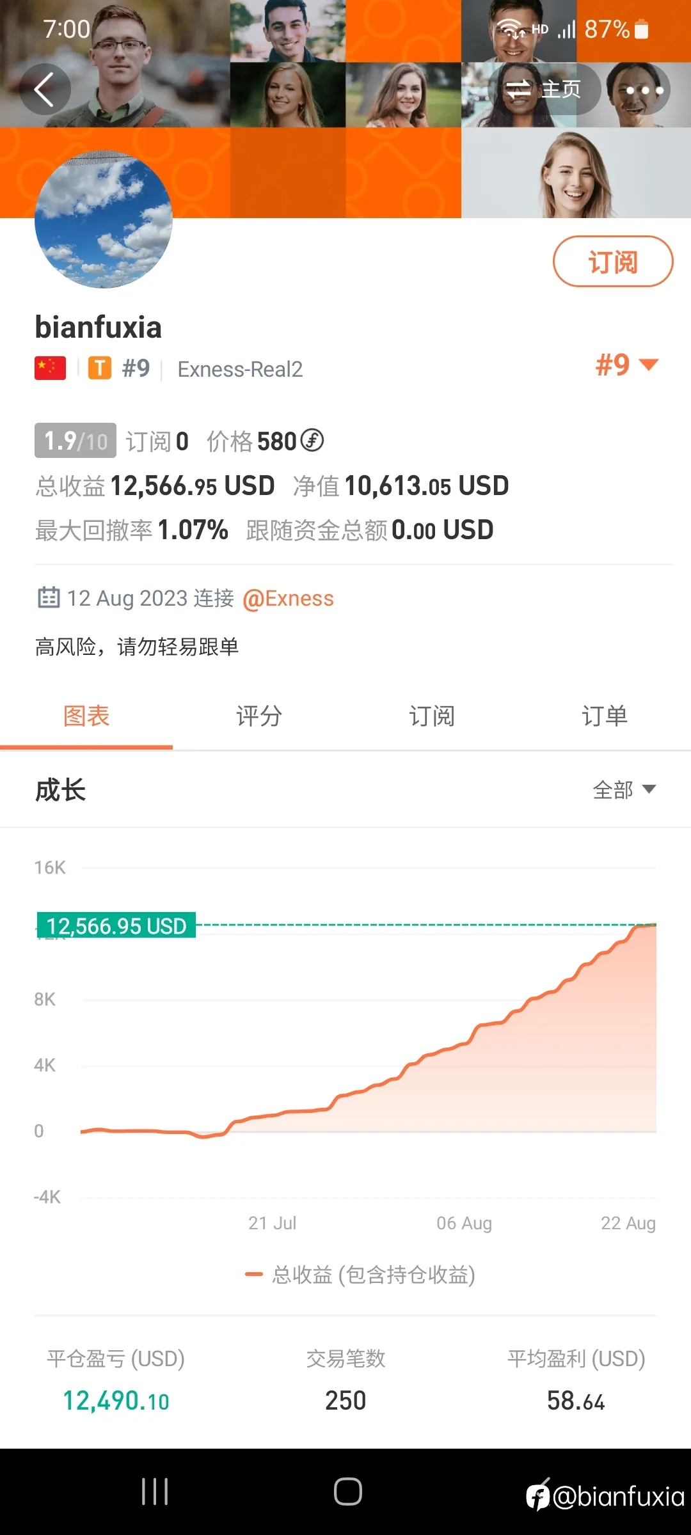Switch to the 订单 tab
Viewport: 691px width, 1535px height.
click(605, 716)
